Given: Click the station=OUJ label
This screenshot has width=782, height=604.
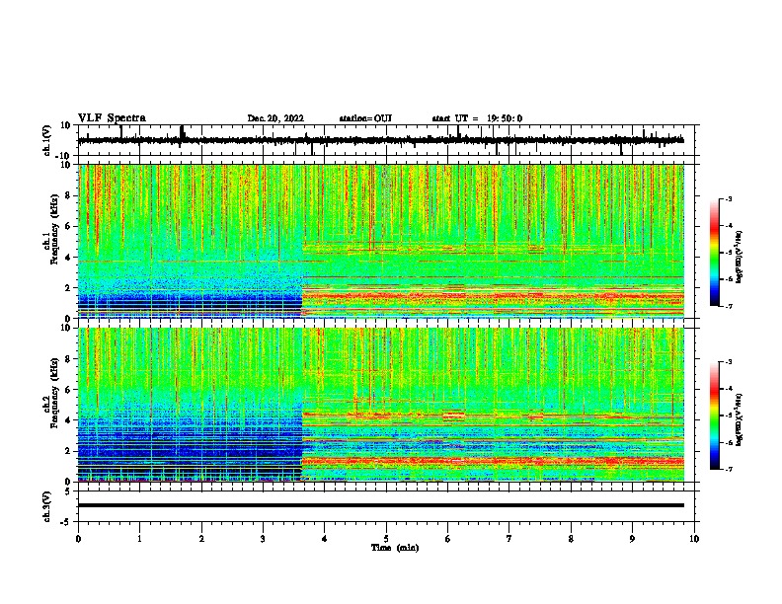Looking at the screenshot, I should coord(365,118).
